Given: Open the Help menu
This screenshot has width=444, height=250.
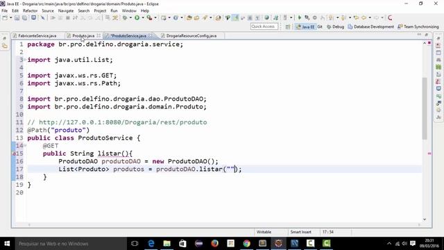Looking at the screenshot, I should (145, 11).
